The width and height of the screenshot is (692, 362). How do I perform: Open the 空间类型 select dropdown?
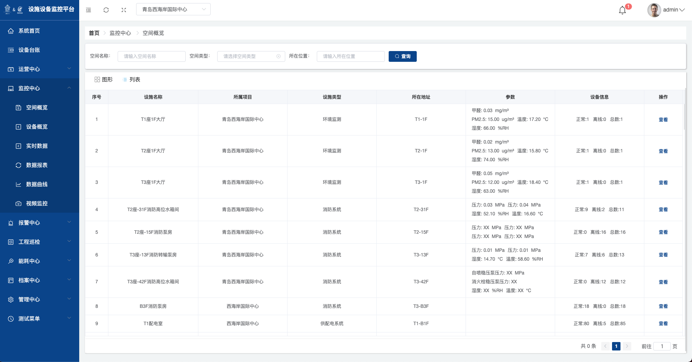pos(251,56)
